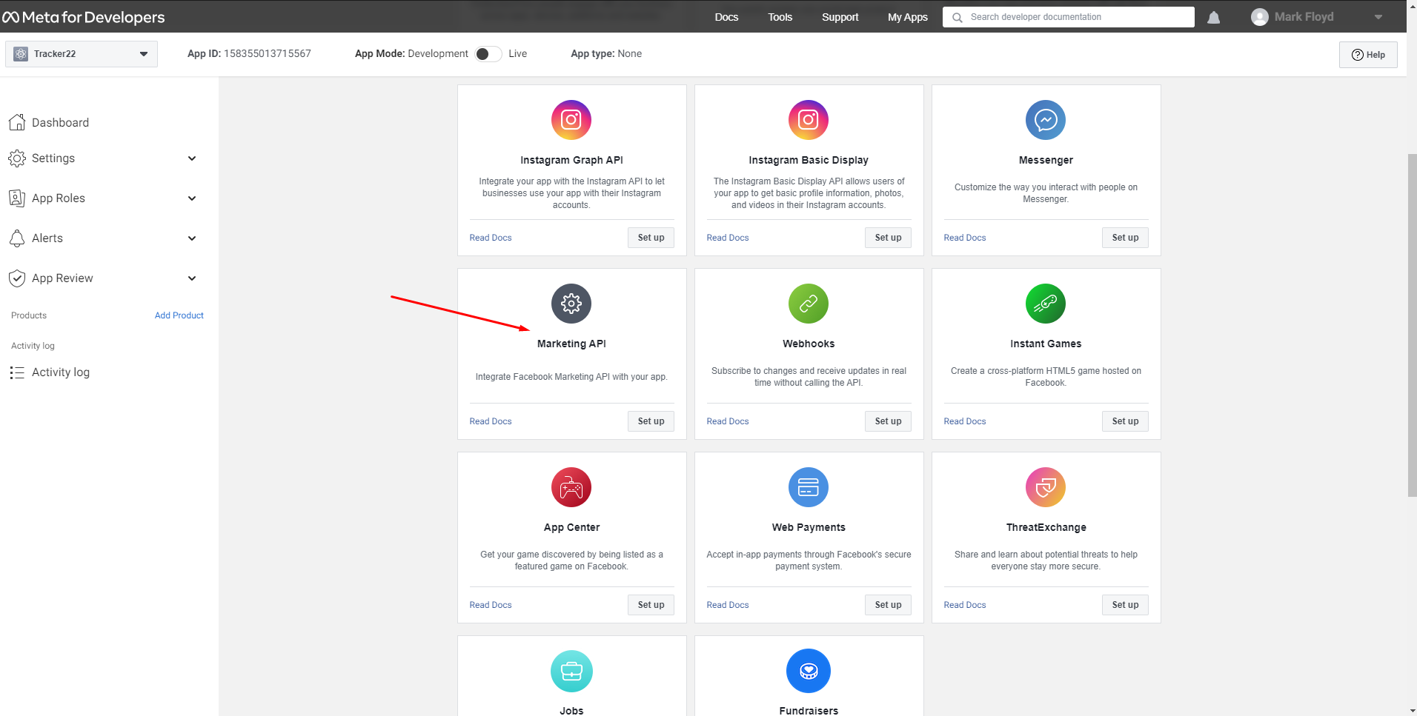Open notifications bell icon

(x=1214, y=17)
